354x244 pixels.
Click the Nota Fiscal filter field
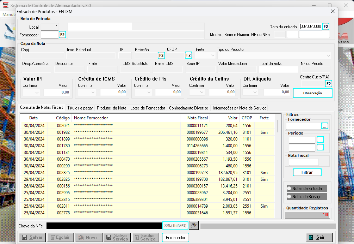tap(304, 162)
